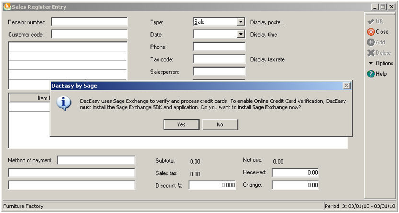The height and width of the screenshot is (213, 399).
Task: Expand the Options menu arrow
Action: coord(371,64)
